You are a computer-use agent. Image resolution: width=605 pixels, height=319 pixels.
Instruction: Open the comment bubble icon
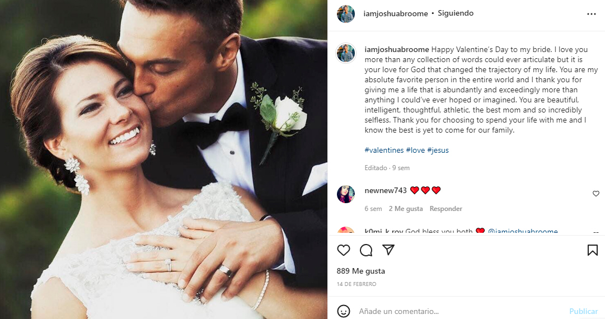366,250
